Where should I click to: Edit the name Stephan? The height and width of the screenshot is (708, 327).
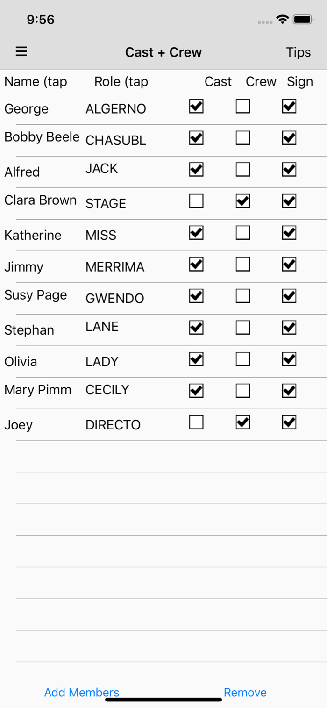tap(29, 330)
